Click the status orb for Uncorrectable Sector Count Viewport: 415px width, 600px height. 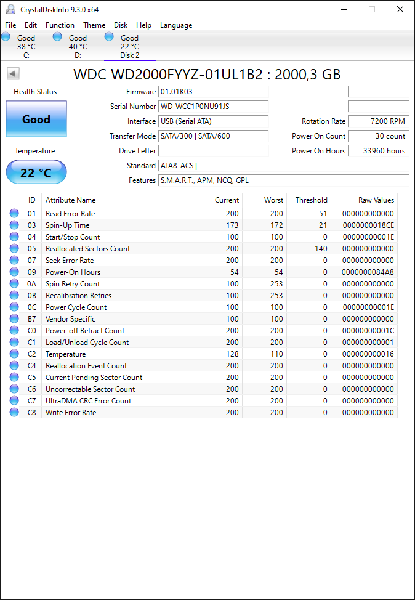[14, 389]
